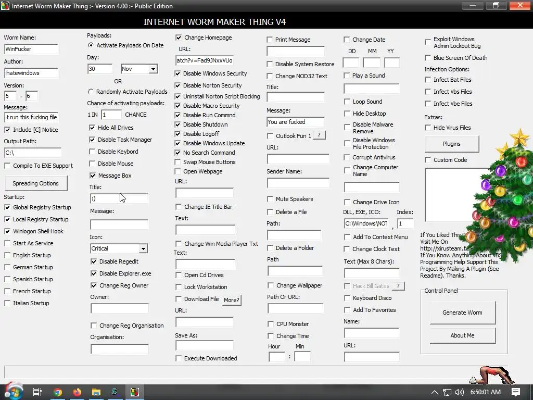Open the month dropdown showing Nov

(x=154, y=69)
